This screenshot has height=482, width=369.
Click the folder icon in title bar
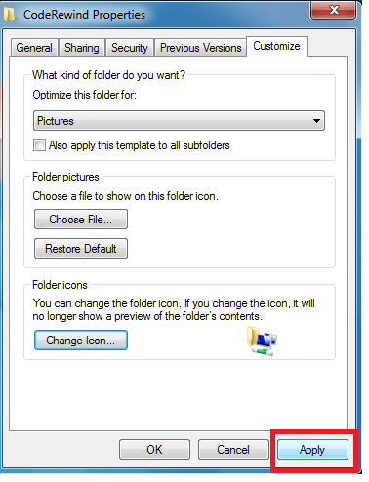pos(10,15)
